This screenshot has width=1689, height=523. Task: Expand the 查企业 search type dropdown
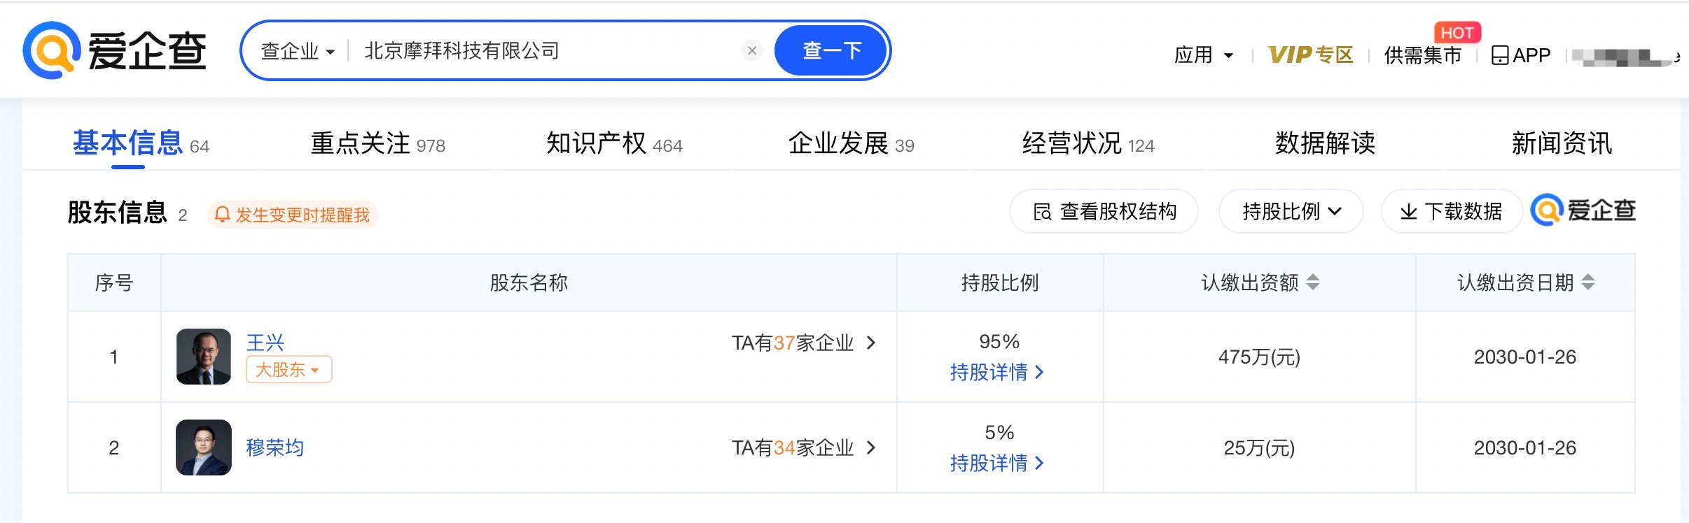[298, 51]
